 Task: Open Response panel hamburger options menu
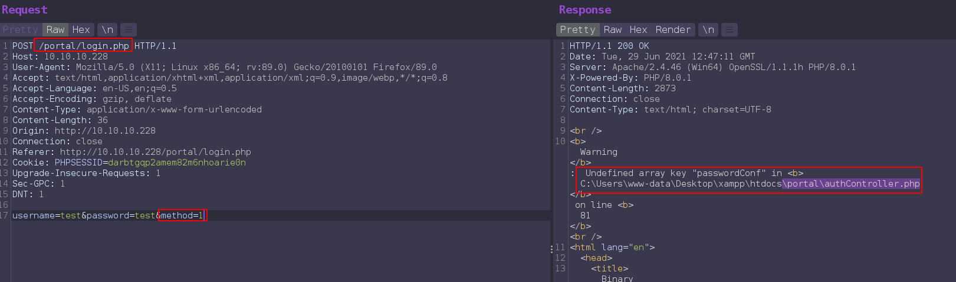pos(730,29)
